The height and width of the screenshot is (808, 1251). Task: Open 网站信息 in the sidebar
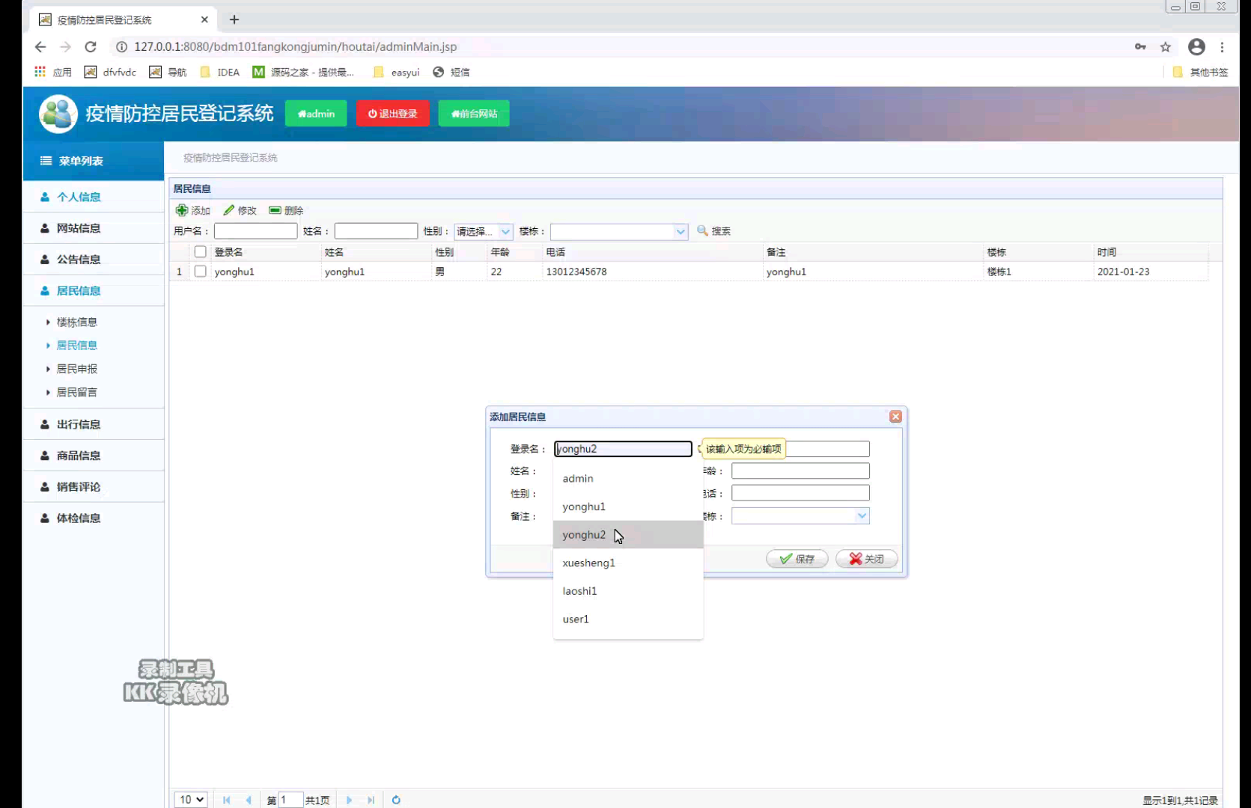[94, 228]
